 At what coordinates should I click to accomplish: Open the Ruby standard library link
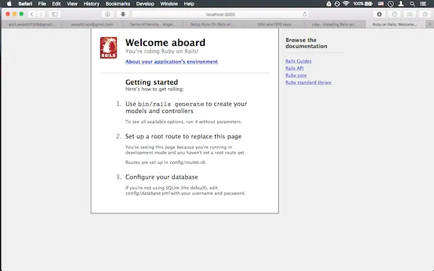click(309, 83)
